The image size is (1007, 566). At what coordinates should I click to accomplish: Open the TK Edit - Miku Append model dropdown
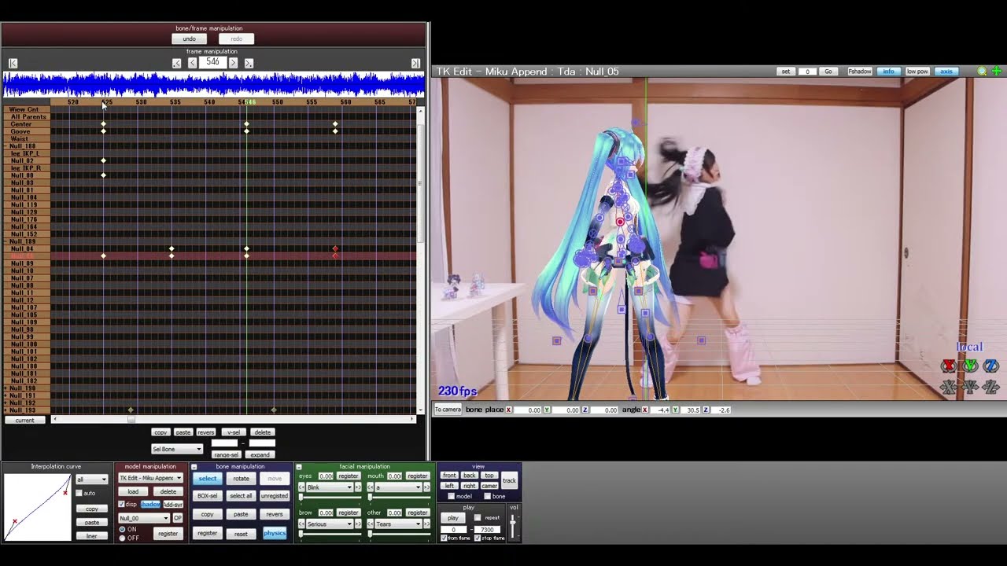150,478
